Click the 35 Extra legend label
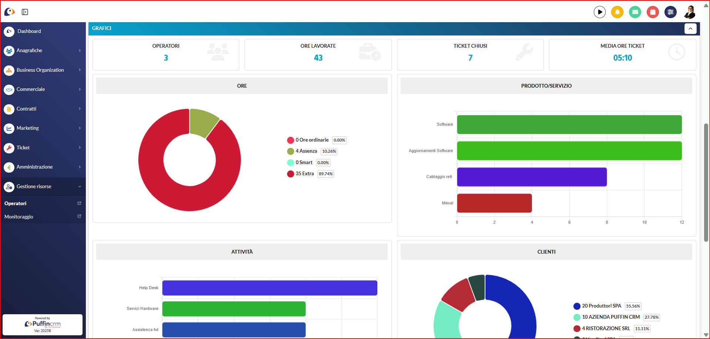This screenshot has width=710, height=339. point(305,174)
